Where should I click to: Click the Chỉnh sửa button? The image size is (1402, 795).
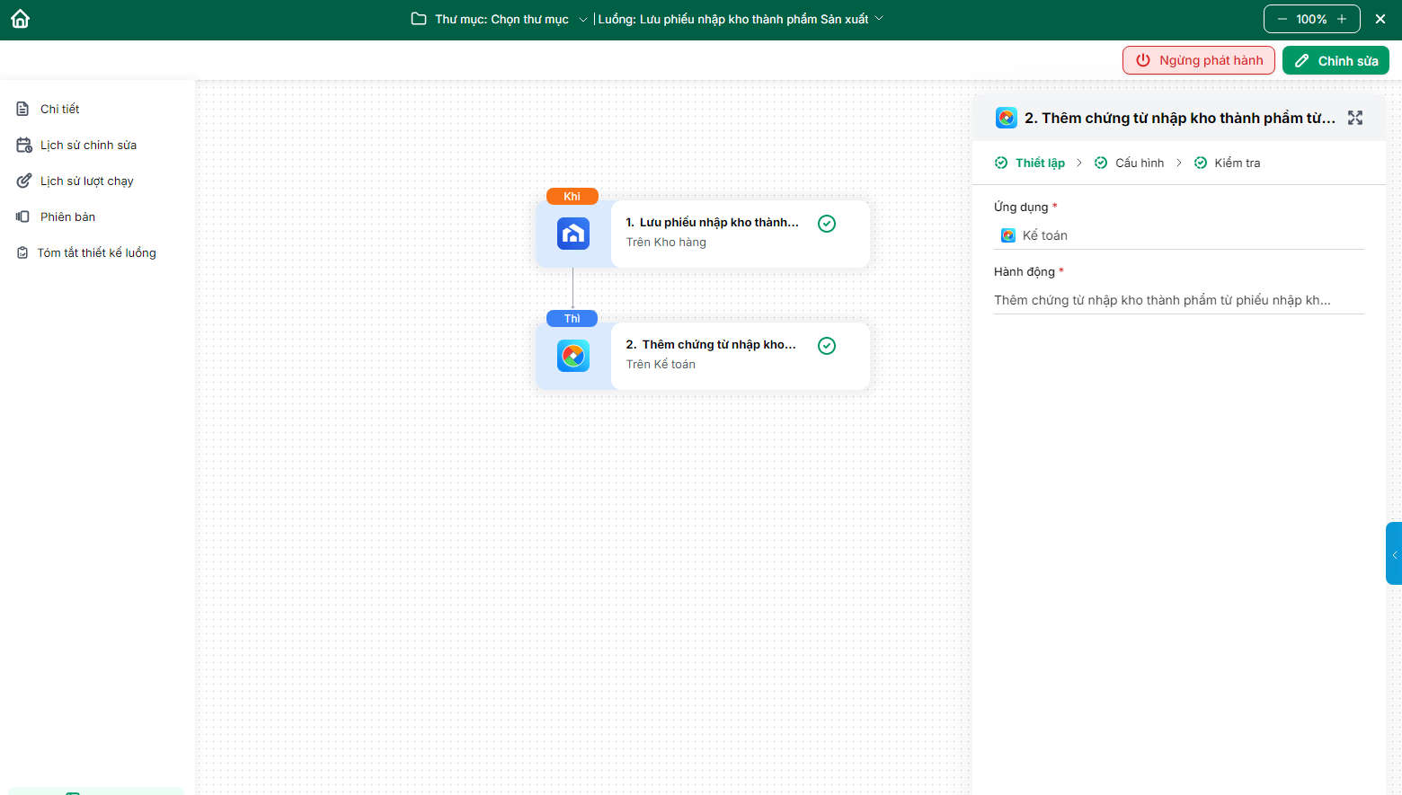pyautogui.click(x=1335, y=60)
